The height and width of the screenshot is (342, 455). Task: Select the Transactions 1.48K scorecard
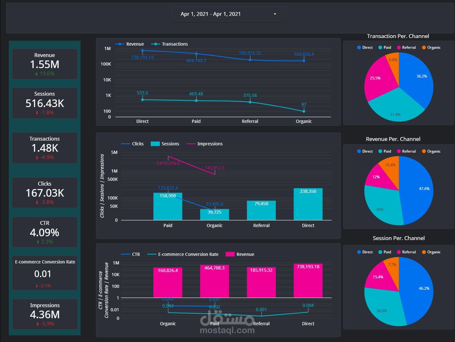pos(45,148)
